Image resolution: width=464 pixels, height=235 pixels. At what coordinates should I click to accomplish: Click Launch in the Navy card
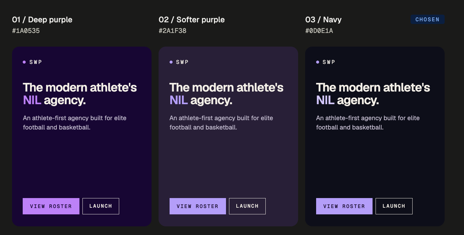(394, 206)
